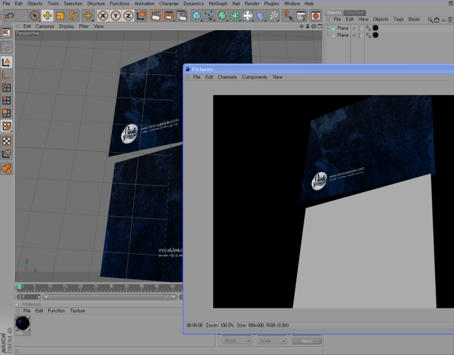The width and height of the screenshot is (454, 355).
Task: Click the orange globe icon in toolbar
Action: tap(316, 15)
